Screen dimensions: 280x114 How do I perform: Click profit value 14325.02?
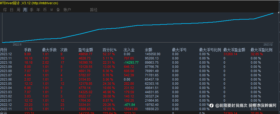coord(85,92)
